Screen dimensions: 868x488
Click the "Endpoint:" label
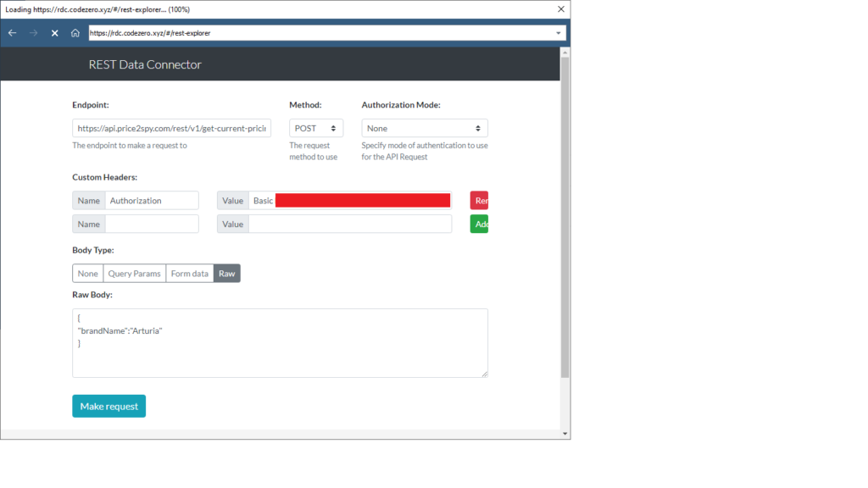[91, 104]
